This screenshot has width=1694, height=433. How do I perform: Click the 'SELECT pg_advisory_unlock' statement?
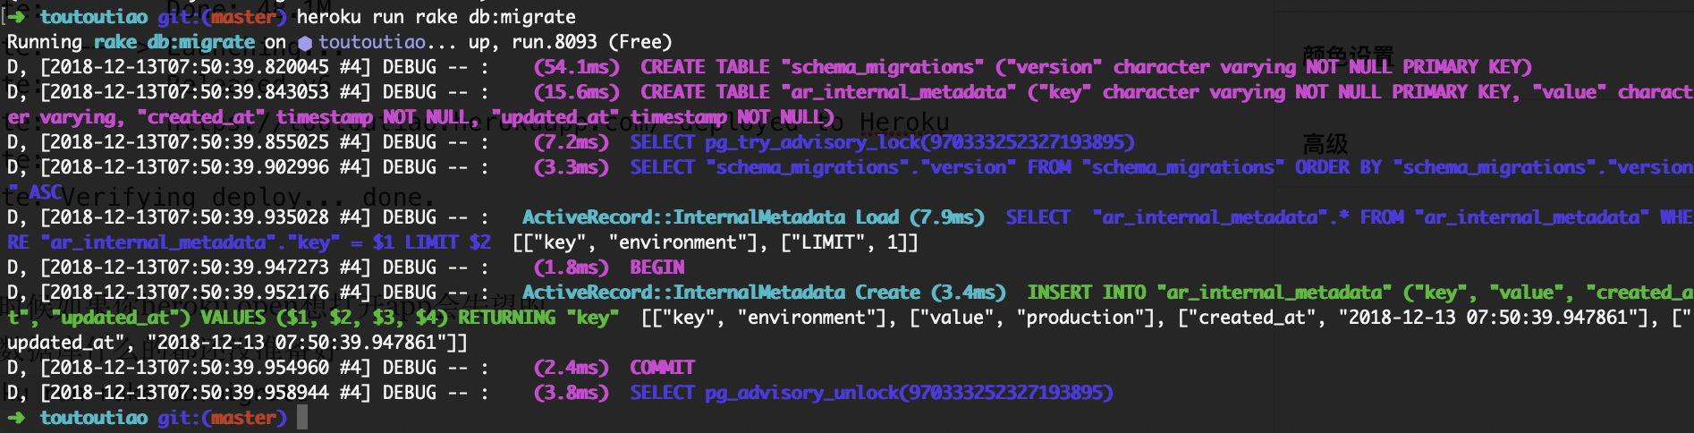tap(871, 393)
